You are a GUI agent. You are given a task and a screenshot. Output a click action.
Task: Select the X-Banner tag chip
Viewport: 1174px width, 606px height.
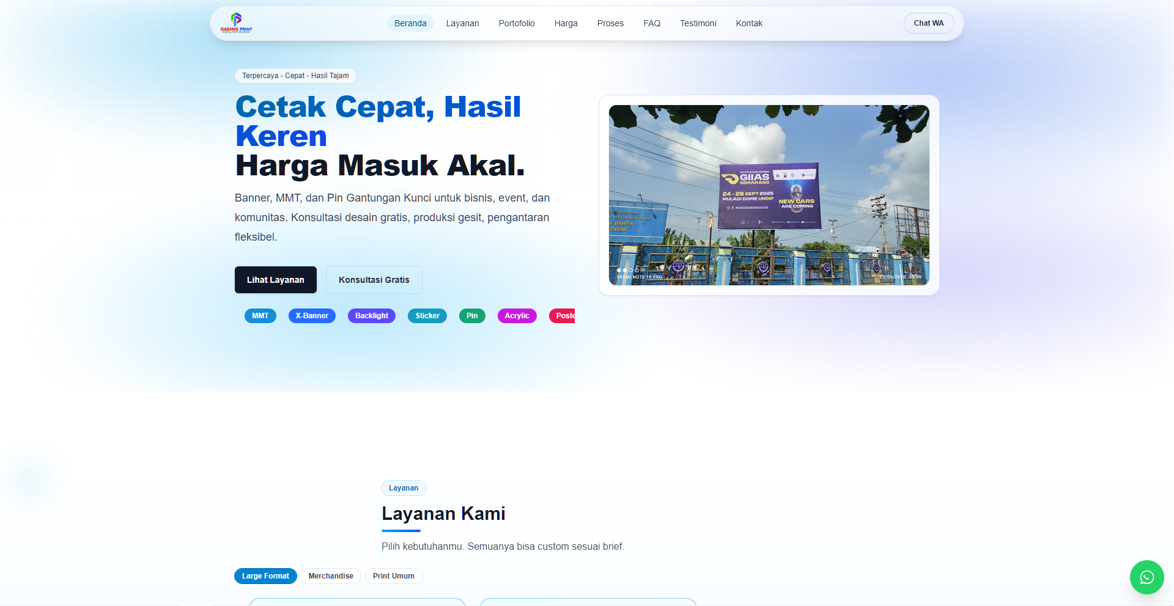(312, 316)
